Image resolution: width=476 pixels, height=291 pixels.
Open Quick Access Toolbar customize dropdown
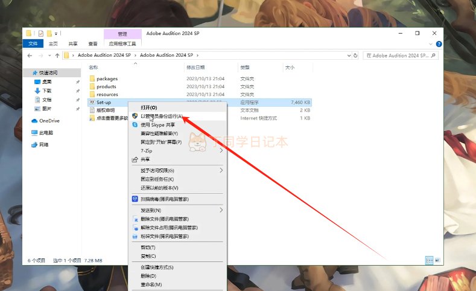coord(56,34)
